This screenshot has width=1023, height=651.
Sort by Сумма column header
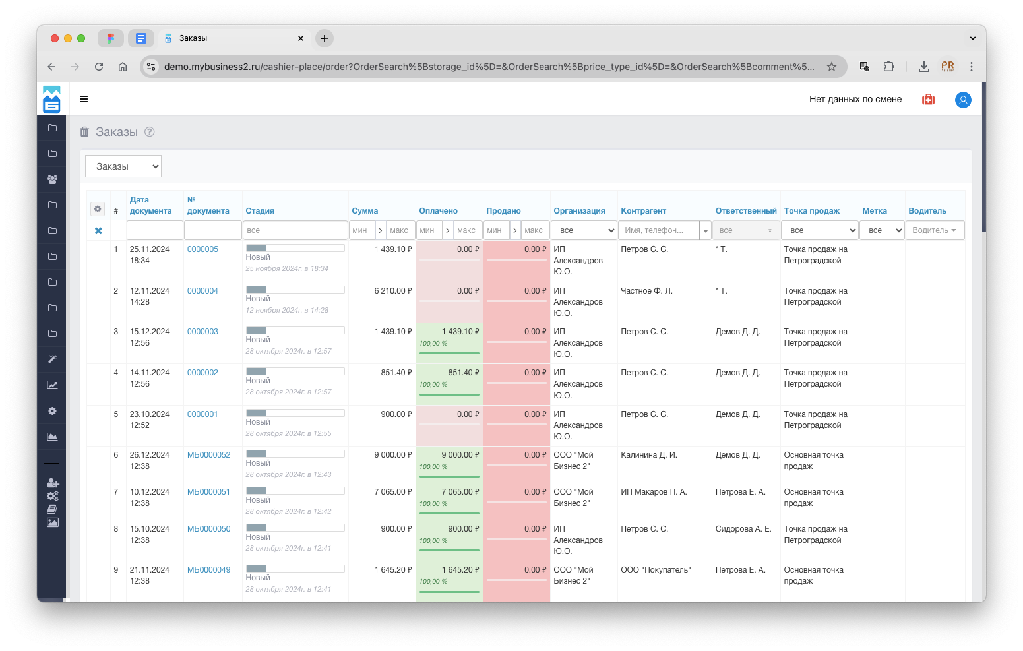[365, 211]
